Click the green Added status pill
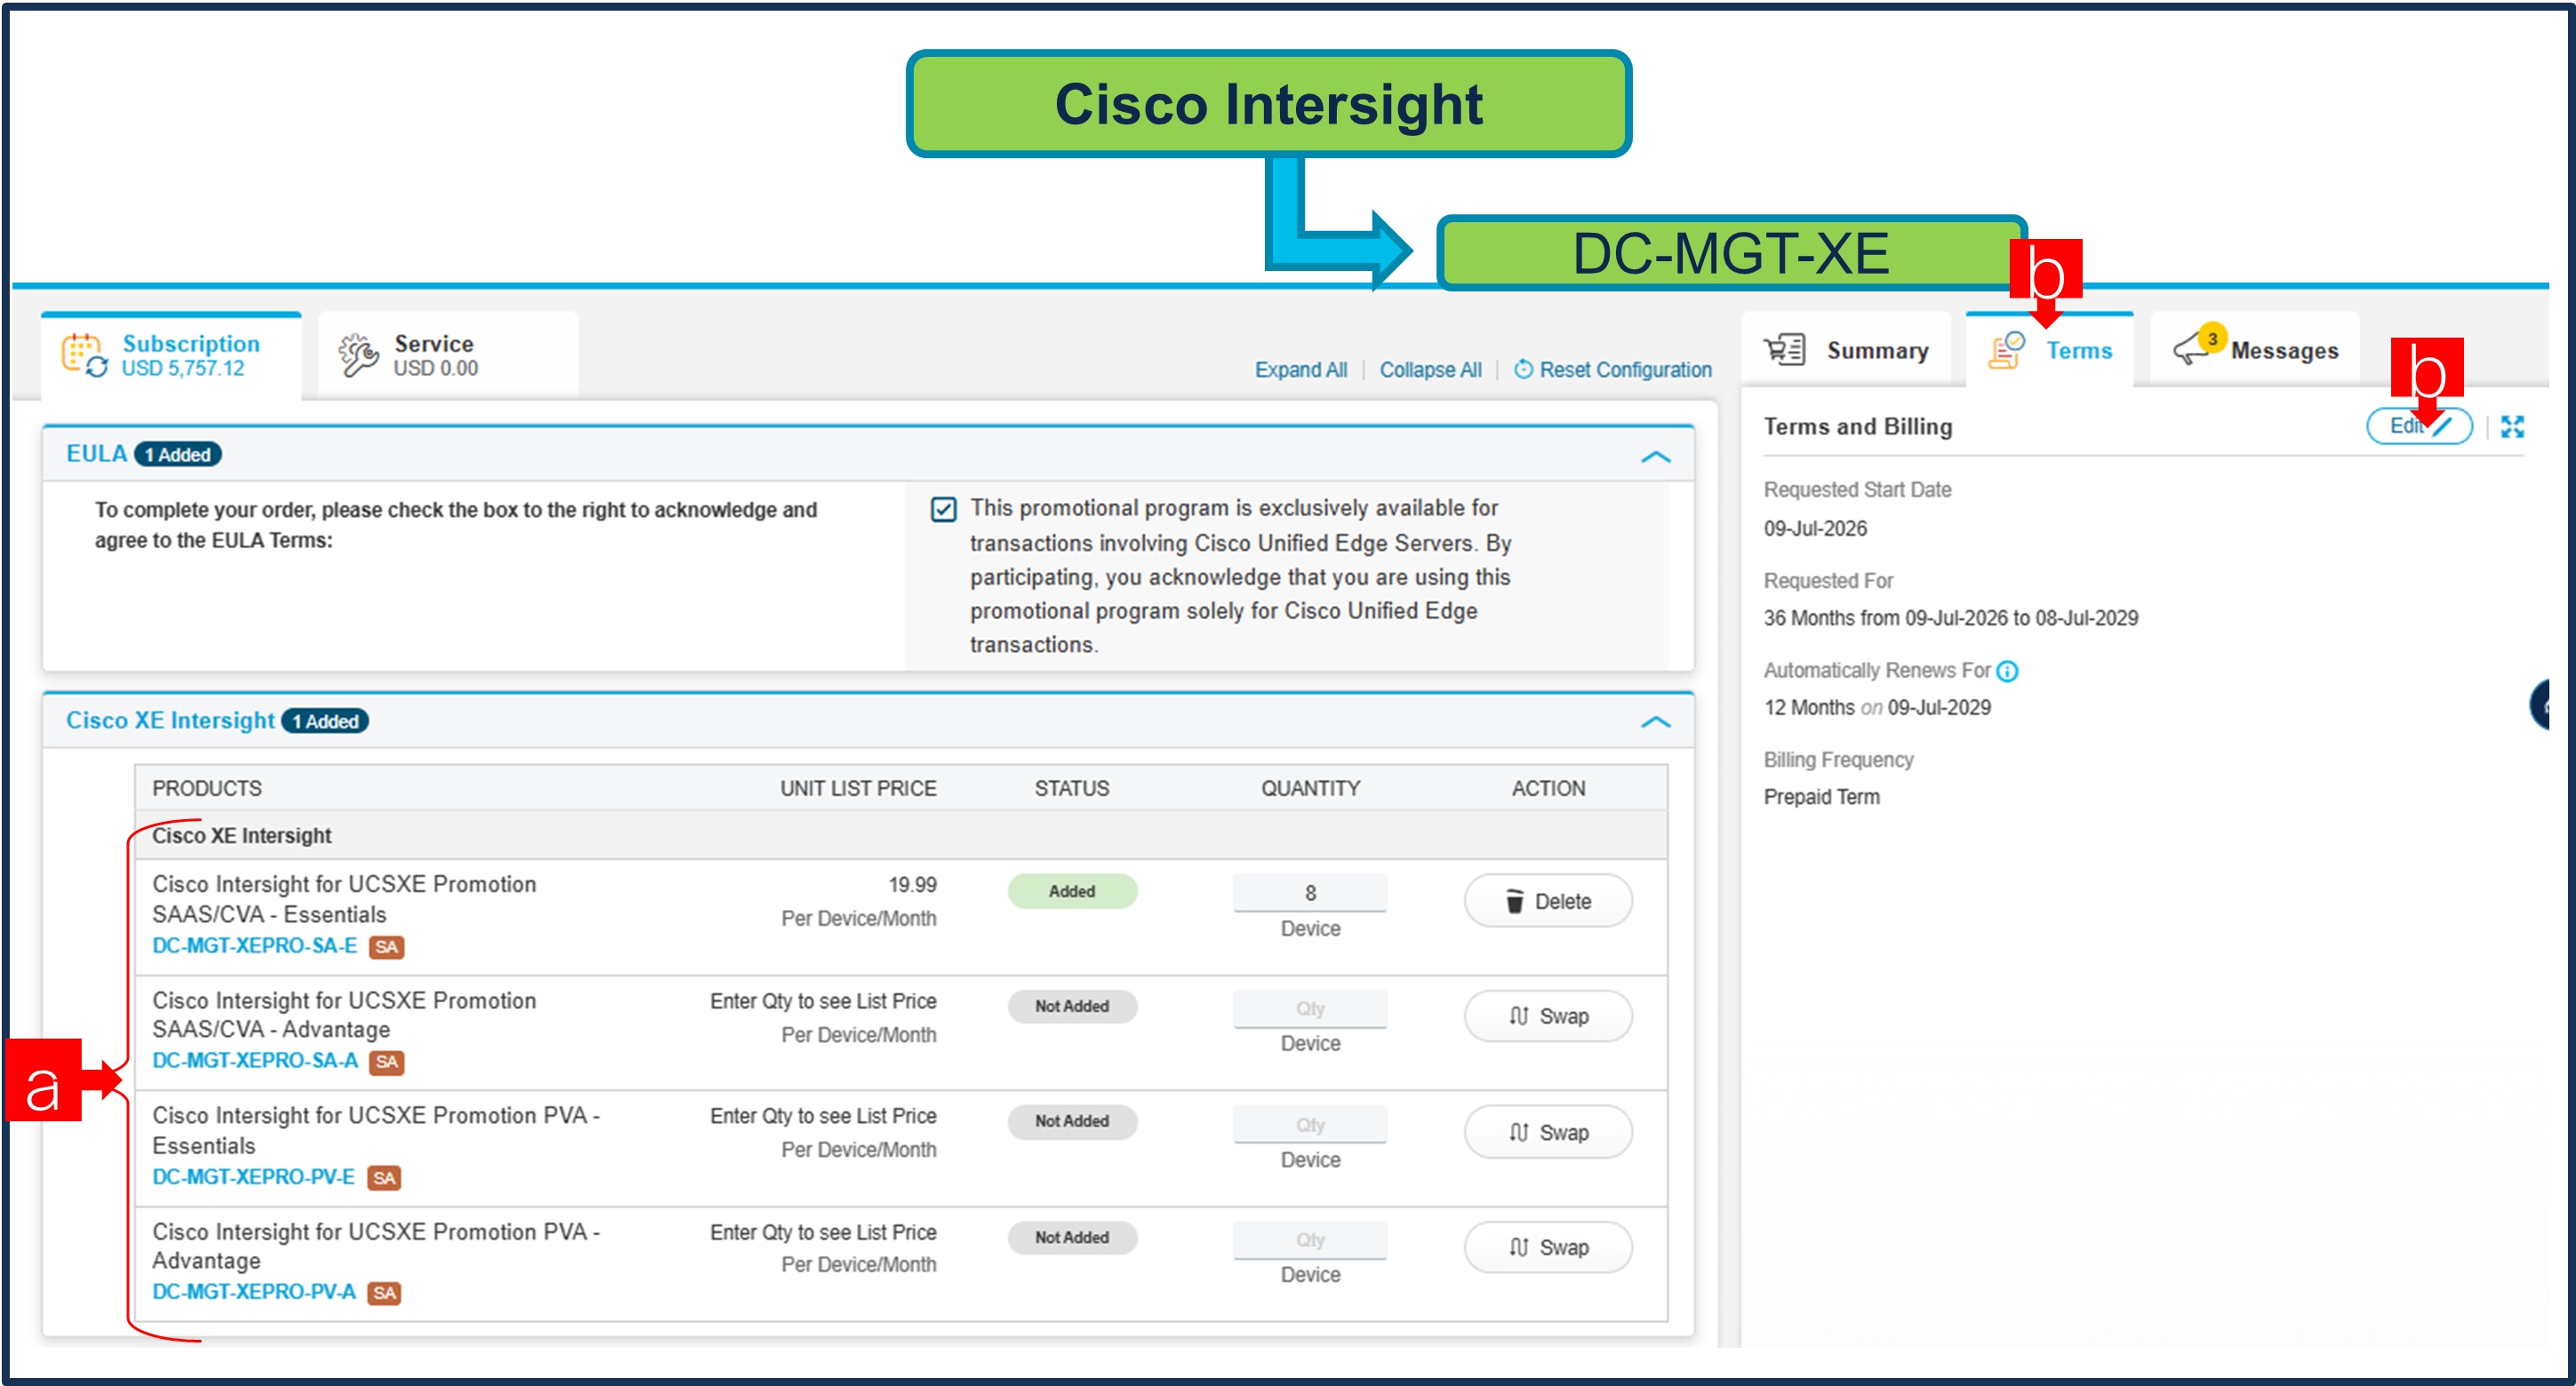This screenshot has height=1386, width=2576. click(1072, 890)
